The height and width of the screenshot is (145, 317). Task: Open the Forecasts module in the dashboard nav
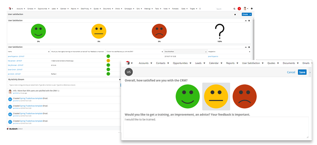175,9
